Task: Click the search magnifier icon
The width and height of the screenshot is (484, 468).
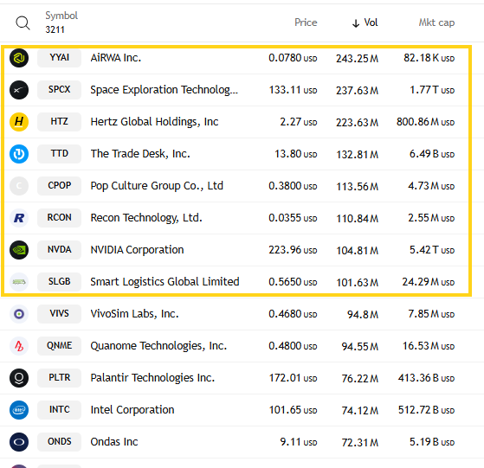Action: tap(23, 23)
